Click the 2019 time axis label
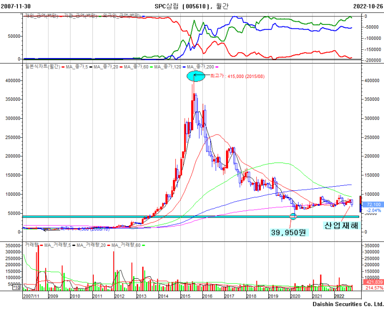384x309 pixels. (x=273, y=296)
